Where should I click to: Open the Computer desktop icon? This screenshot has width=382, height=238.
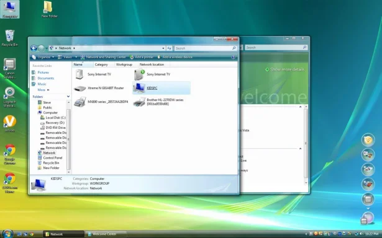[x=10, y=9]
